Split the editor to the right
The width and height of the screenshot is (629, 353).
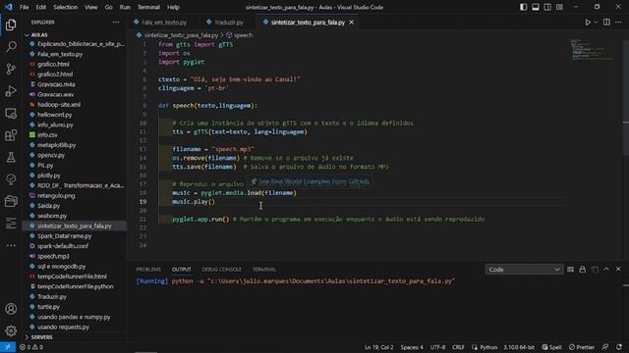point(606,23)
